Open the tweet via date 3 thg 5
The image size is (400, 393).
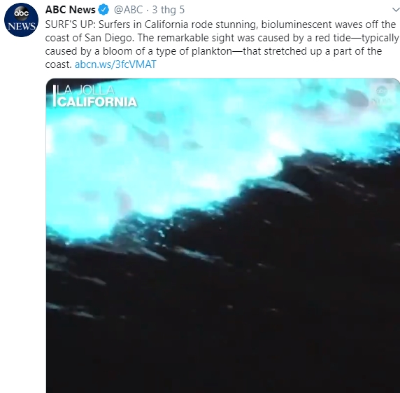169,10
